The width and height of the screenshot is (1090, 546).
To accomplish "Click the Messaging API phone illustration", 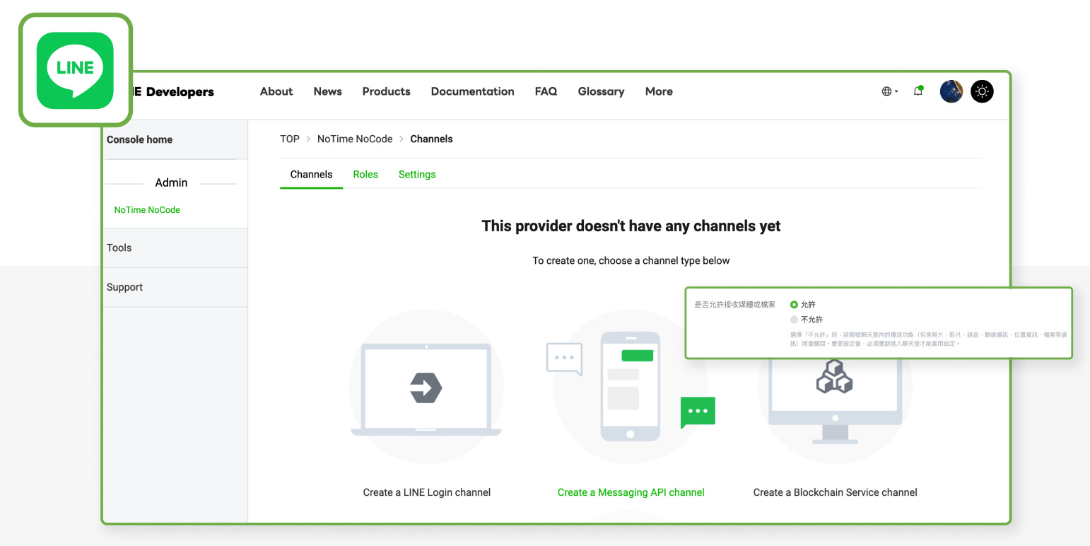I will (631, 385).
